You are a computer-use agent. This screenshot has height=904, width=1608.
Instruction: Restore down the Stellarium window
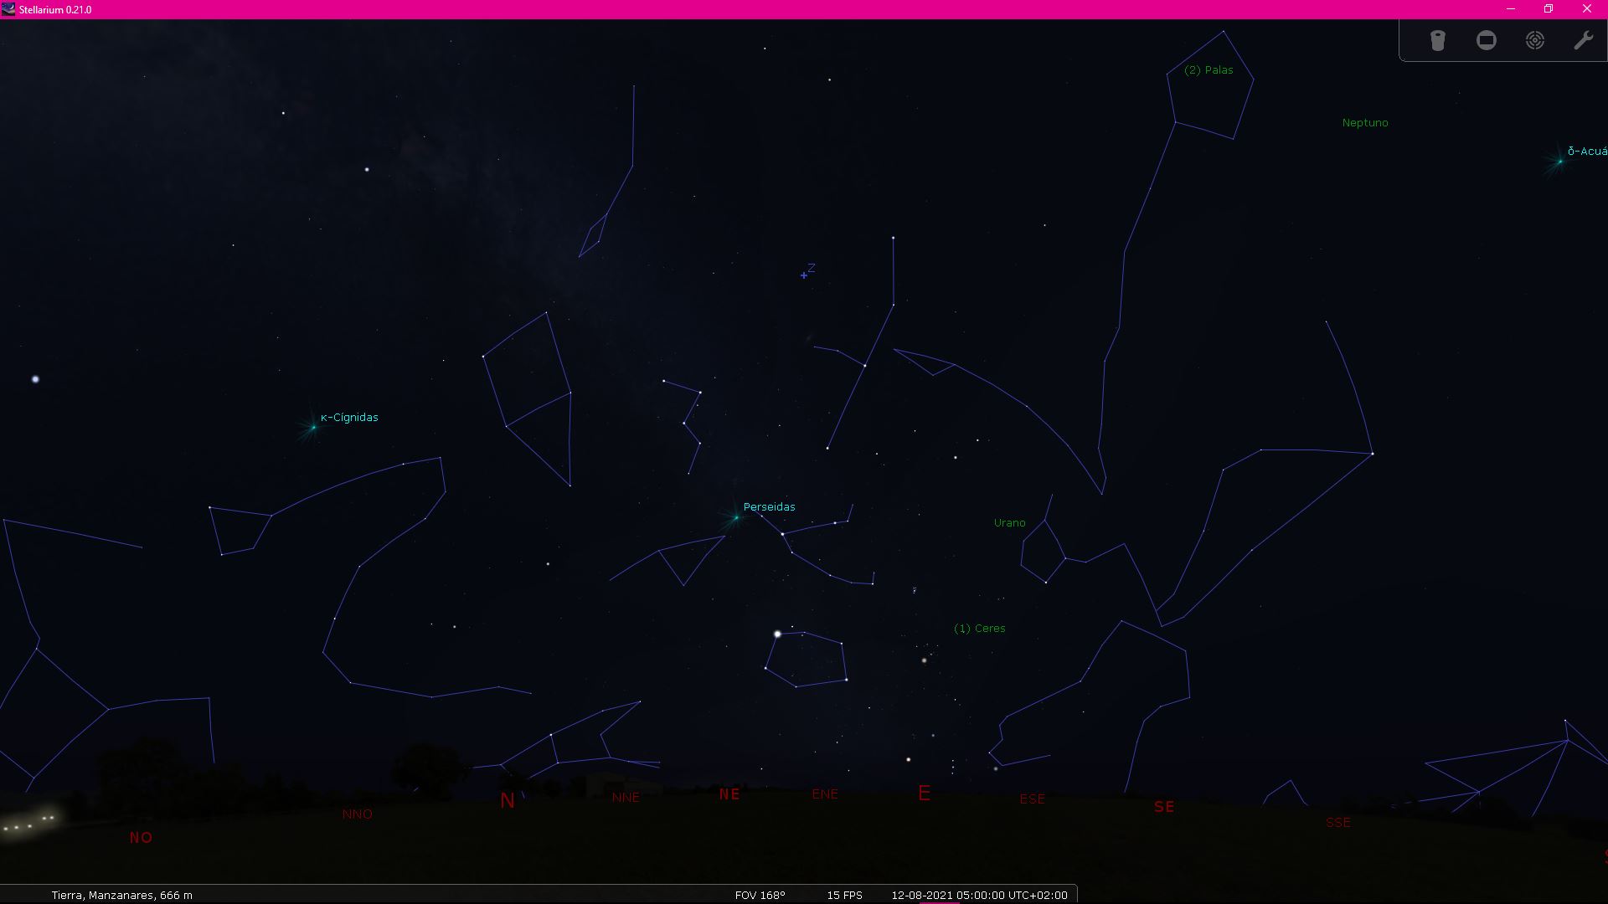[x=1548, y=9]
